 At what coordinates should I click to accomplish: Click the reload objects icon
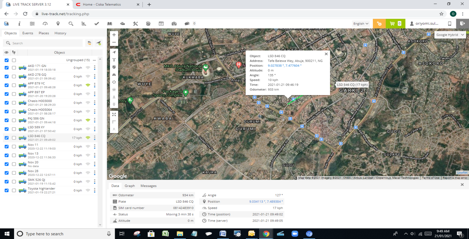coord(89,43)
